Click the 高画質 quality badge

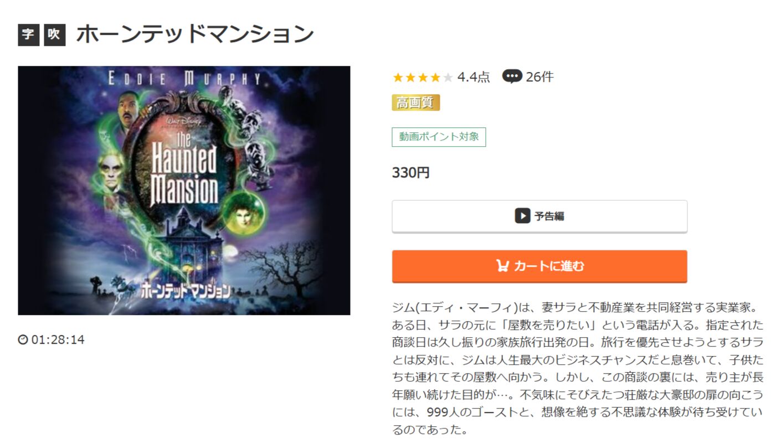[x=415, y=103]
